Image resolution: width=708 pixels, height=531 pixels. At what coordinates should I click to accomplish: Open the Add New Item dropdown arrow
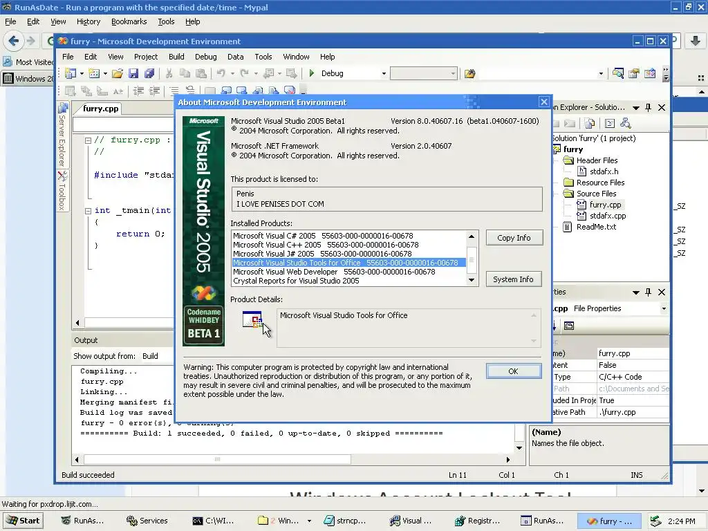tap(105, 73)
